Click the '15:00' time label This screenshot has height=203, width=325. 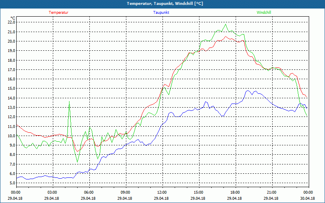(198, 192)
